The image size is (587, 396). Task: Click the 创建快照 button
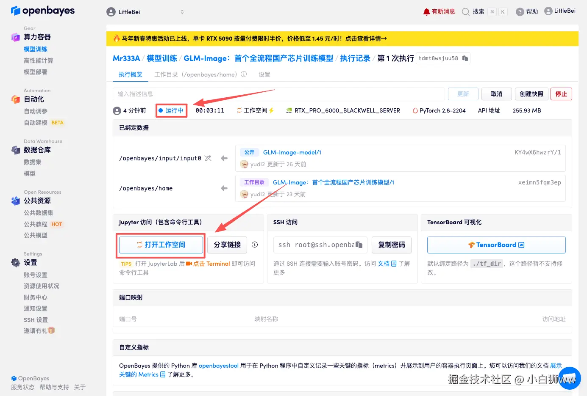pos(531,94)
